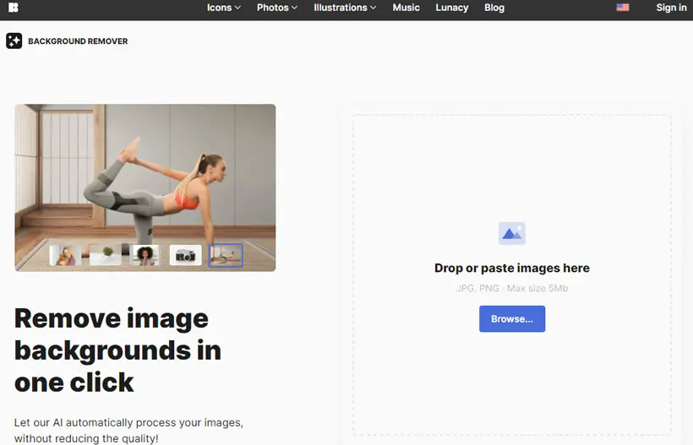693x445 pixels.
Task: Select the plant sample thumbnail
Action: [105, 255]
